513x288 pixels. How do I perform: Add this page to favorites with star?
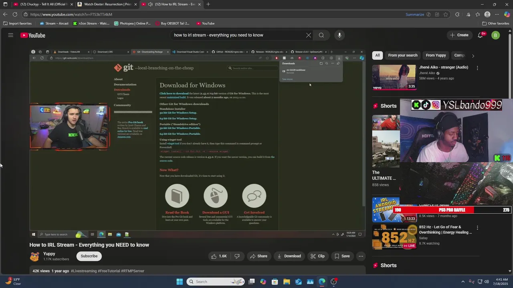click(446, 14)
